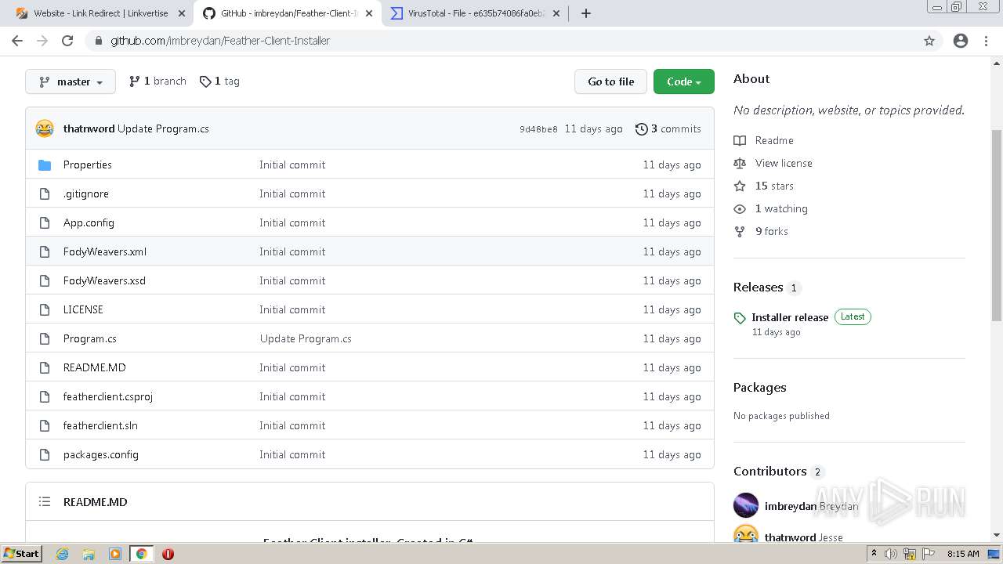Switch to the VirusTotal tab
Viewport: 1003px width, 564px height.
[475, 13]
